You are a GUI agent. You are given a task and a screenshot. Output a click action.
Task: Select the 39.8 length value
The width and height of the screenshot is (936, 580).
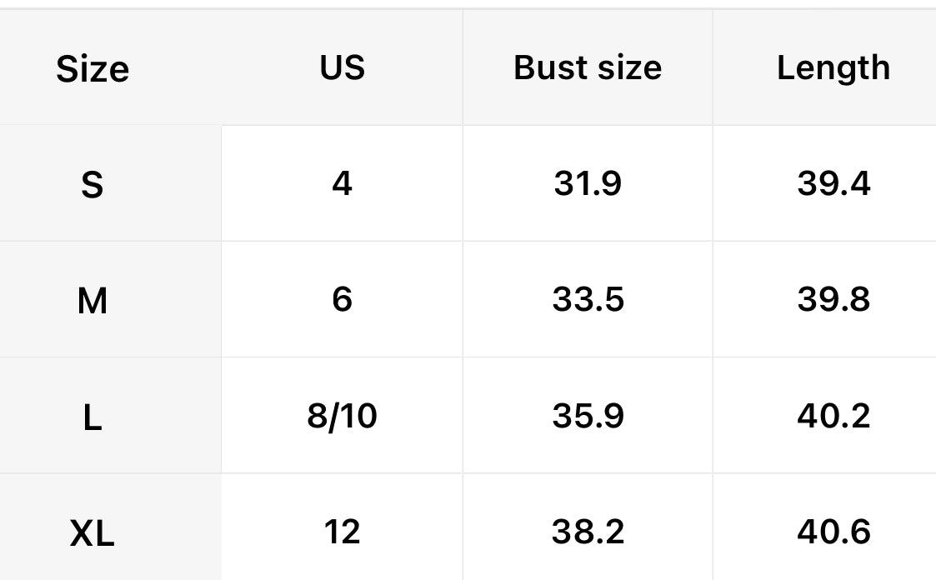coord(833,298)
